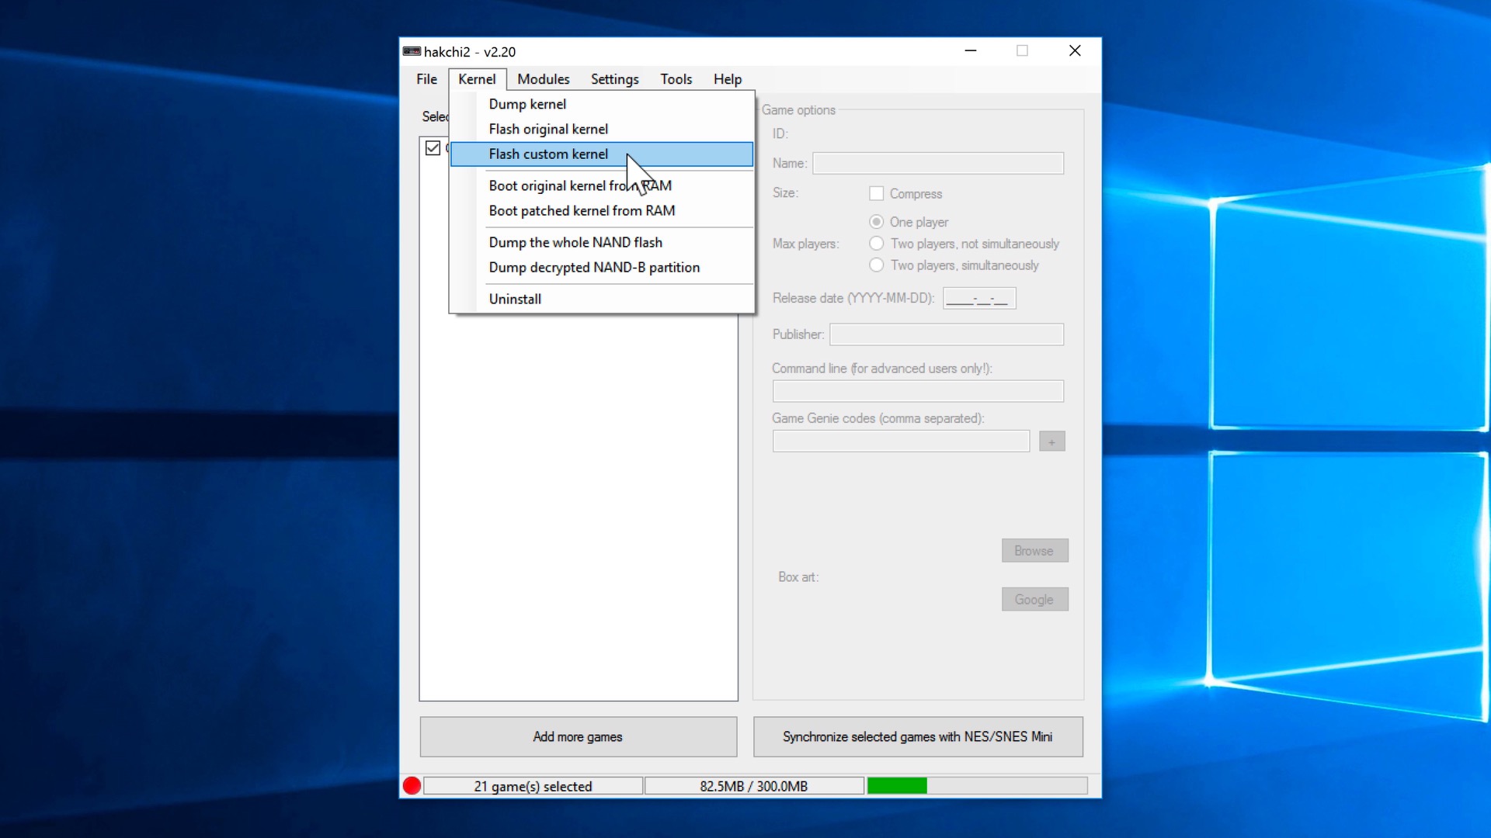Choose Uninstall in the Kernel menu

(x=515, y=299)
